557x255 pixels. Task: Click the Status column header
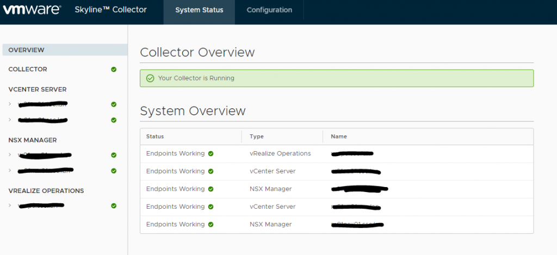tap(155, 136)
